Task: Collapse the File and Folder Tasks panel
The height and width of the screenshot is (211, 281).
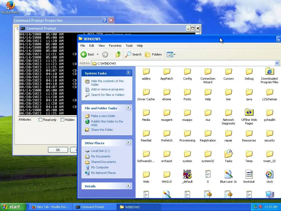Action: tap(128, 108)
